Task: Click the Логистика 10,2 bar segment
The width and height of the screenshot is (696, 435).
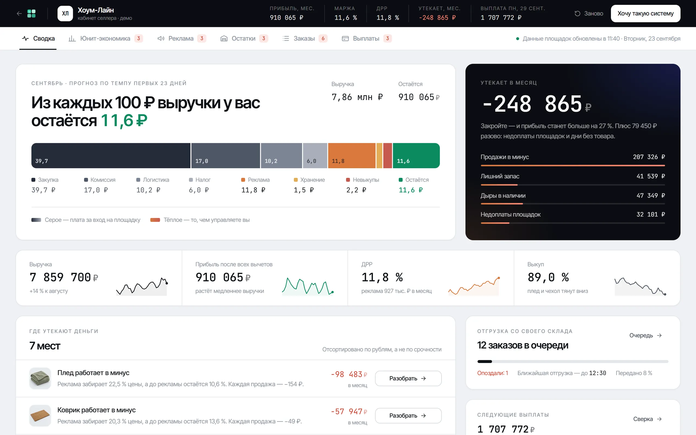Action: (281, 156)
